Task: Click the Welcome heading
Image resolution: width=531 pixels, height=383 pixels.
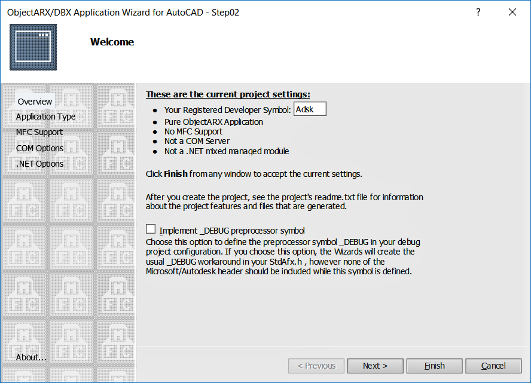Action: [112, 42]
